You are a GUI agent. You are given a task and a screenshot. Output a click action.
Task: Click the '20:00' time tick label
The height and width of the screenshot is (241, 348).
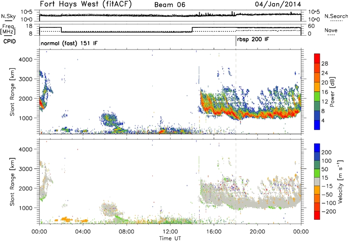pyautogui.click(x=257, y=232)
